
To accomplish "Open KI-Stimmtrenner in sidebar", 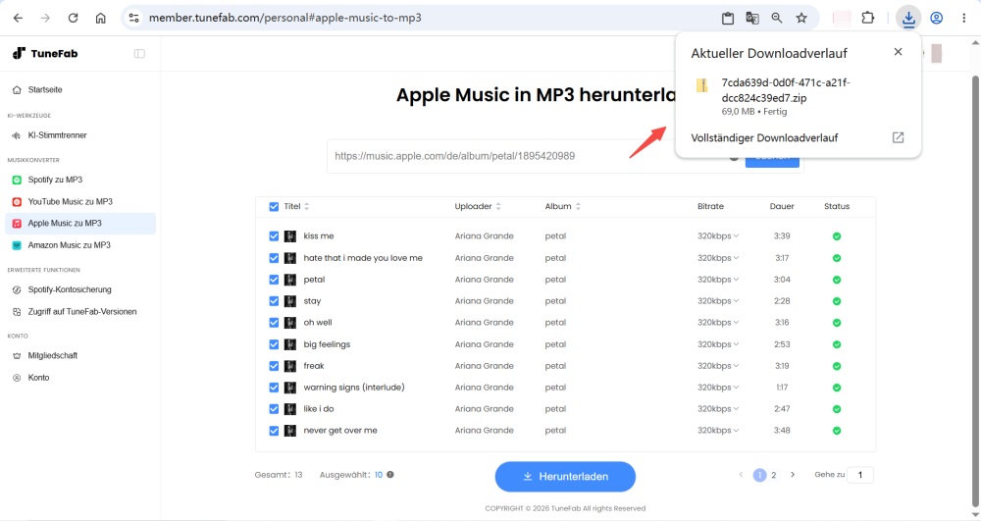I will 80,135.
